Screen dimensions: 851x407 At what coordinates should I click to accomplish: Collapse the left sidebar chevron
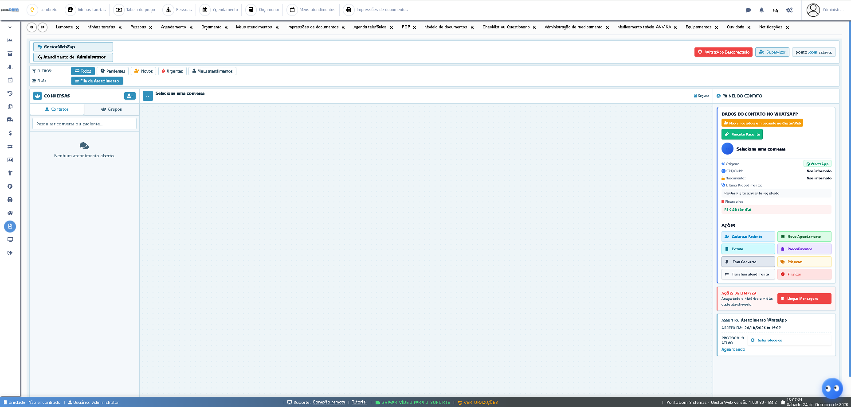pos(10,27)
